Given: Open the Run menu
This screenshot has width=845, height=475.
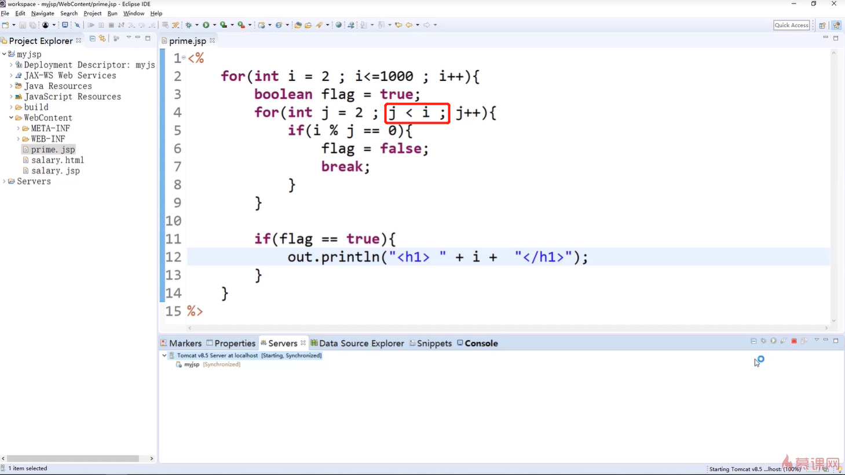Looking at the screenshot, I should click(112, 13).
